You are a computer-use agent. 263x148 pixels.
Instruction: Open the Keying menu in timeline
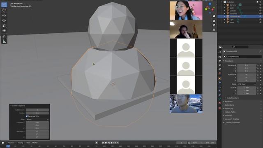point(21,143)
